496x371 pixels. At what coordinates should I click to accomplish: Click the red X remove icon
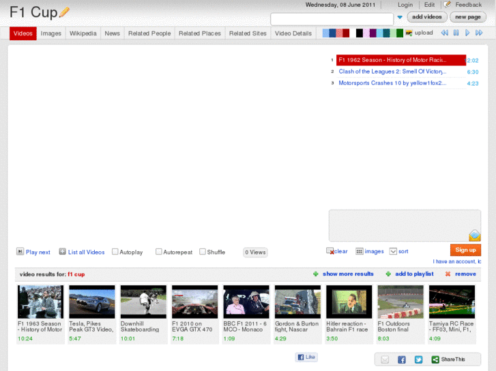point(448,274)
